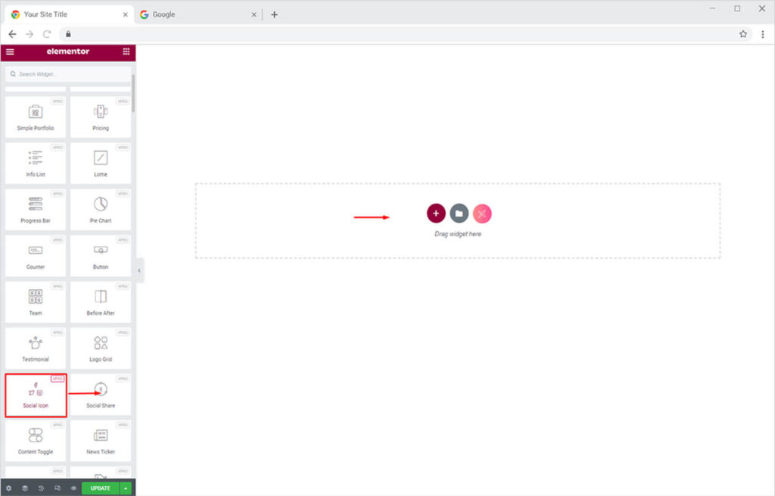Select the Social Icon widget
The image size is (775, 496).
coord(36,395)
